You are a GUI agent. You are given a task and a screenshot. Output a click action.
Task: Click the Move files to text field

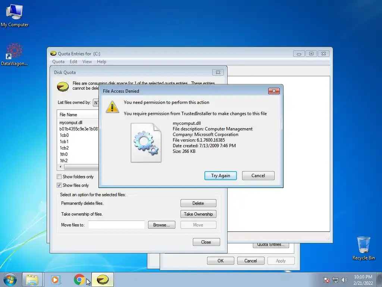coord(116,225)
